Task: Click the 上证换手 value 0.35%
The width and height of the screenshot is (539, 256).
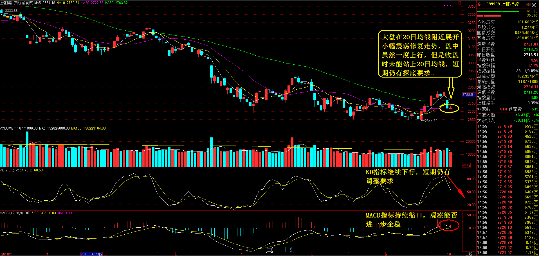Action: [x=533, y=103]
